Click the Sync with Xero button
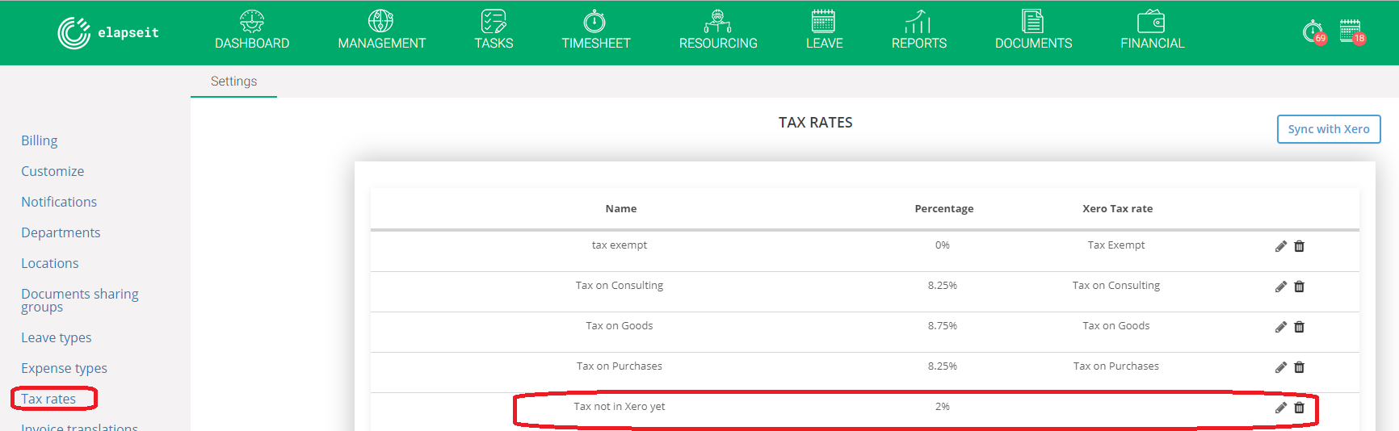Screen dimensions: 1399x431 point(1329,129)
